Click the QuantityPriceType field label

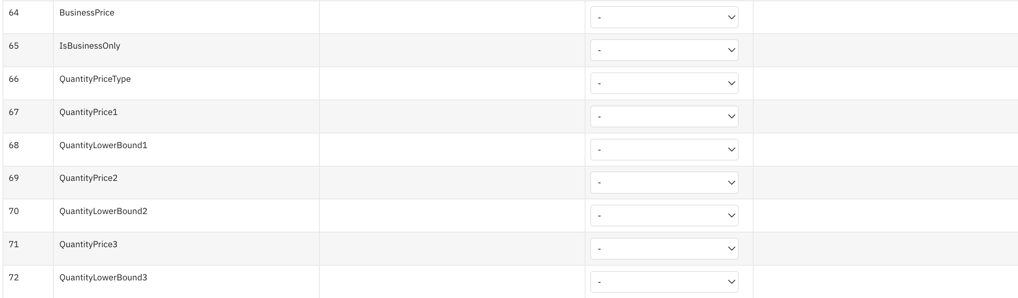95,79
